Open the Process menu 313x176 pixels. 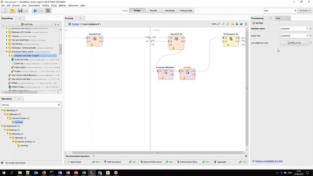coord(16,5)
